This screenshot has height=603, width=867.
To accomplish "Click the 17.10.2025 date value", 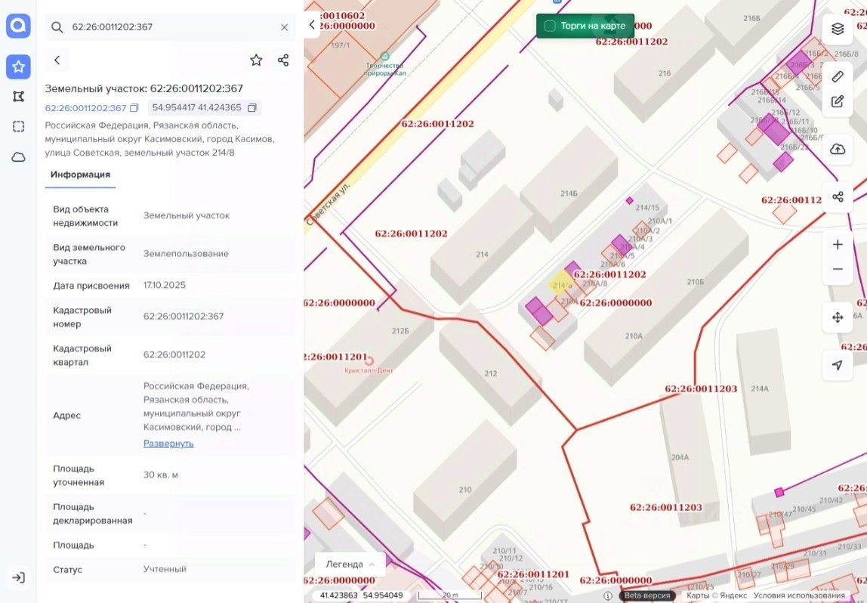I will point(164,286).
